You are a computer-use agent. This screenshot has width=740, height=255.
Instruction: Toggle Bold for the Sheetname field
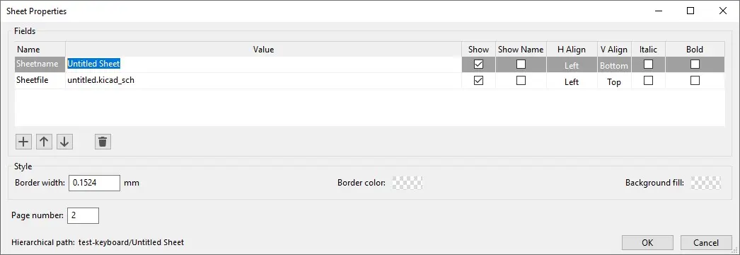[695, 64]
